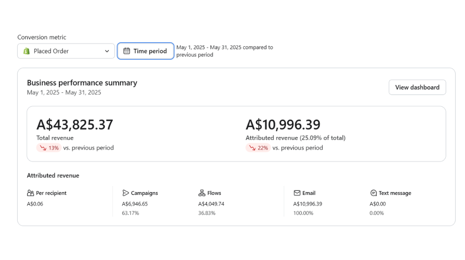The height and width of the screenshot is (260, 465).
Task: Click the 36.83% Flows percentage
Action: tap(207, 213)
